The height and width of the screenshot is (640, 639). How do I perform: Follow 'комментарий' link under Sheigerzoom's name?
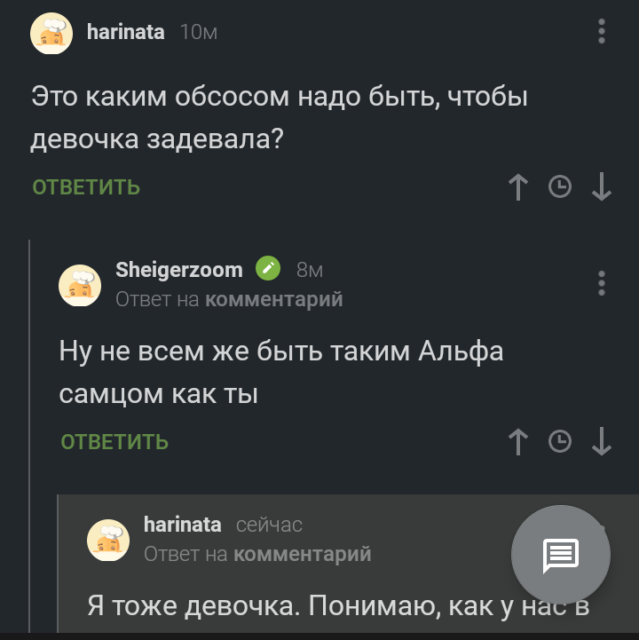(273, 300)
